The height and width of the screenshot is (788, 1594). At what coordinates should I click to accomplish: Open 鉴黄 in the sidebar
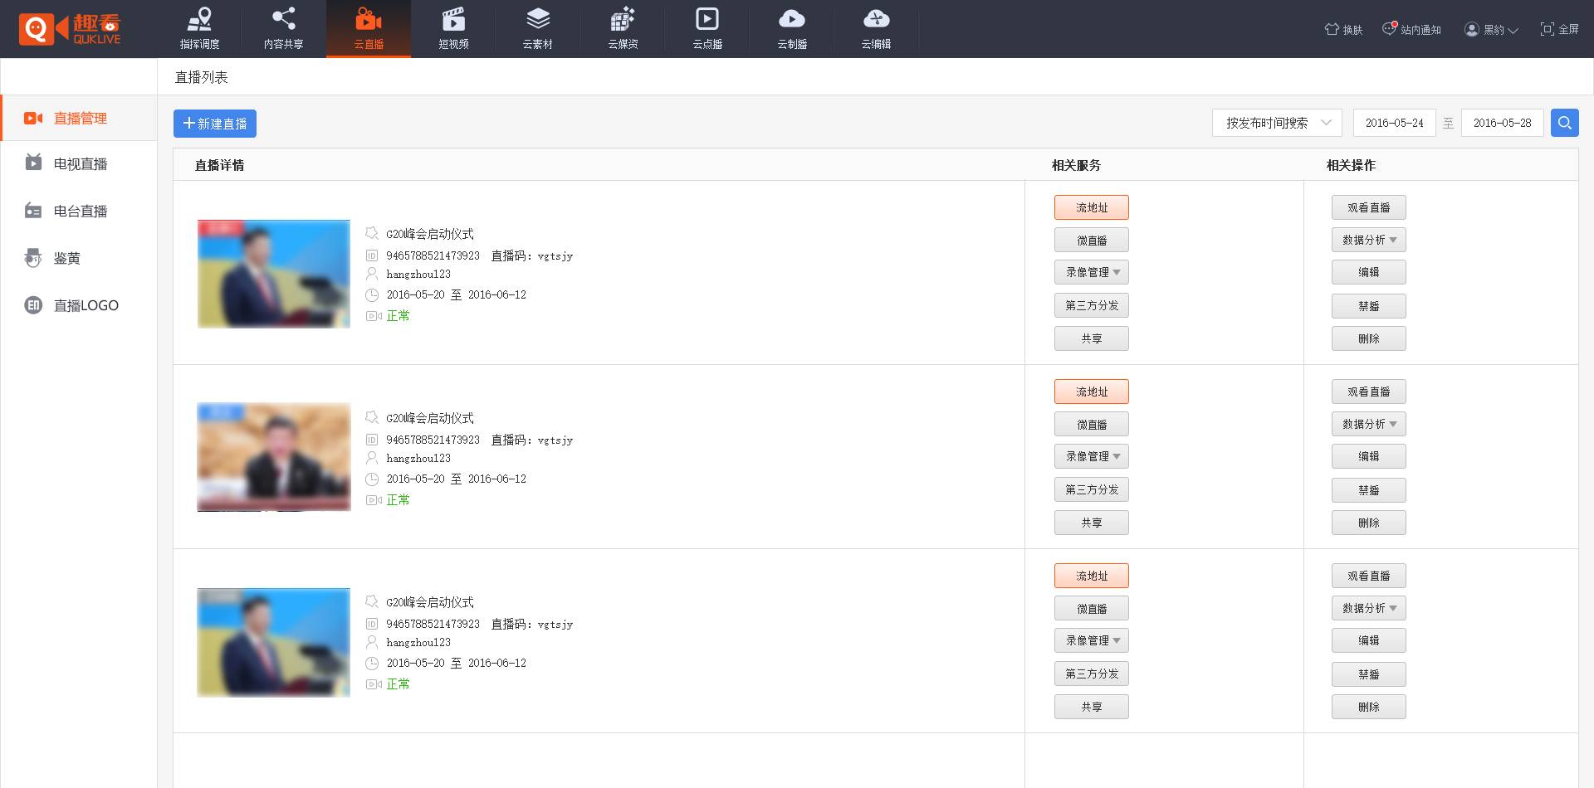(x=79, y=258)
